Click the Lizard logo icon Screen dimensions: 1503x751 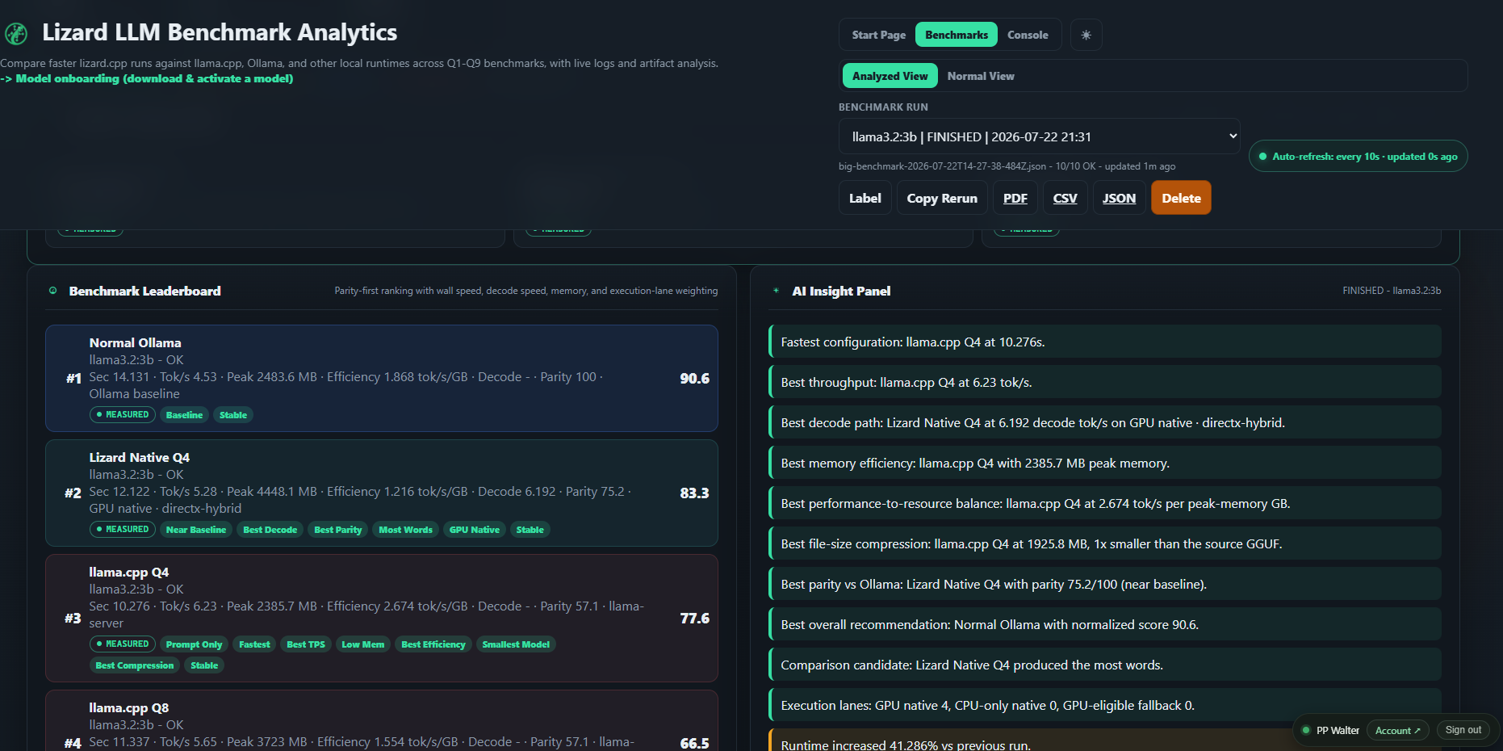pos(16,34)
